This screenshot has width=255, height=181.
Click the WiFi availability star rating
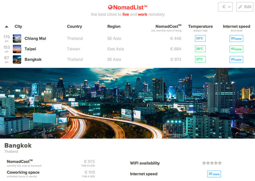point(212,163)
